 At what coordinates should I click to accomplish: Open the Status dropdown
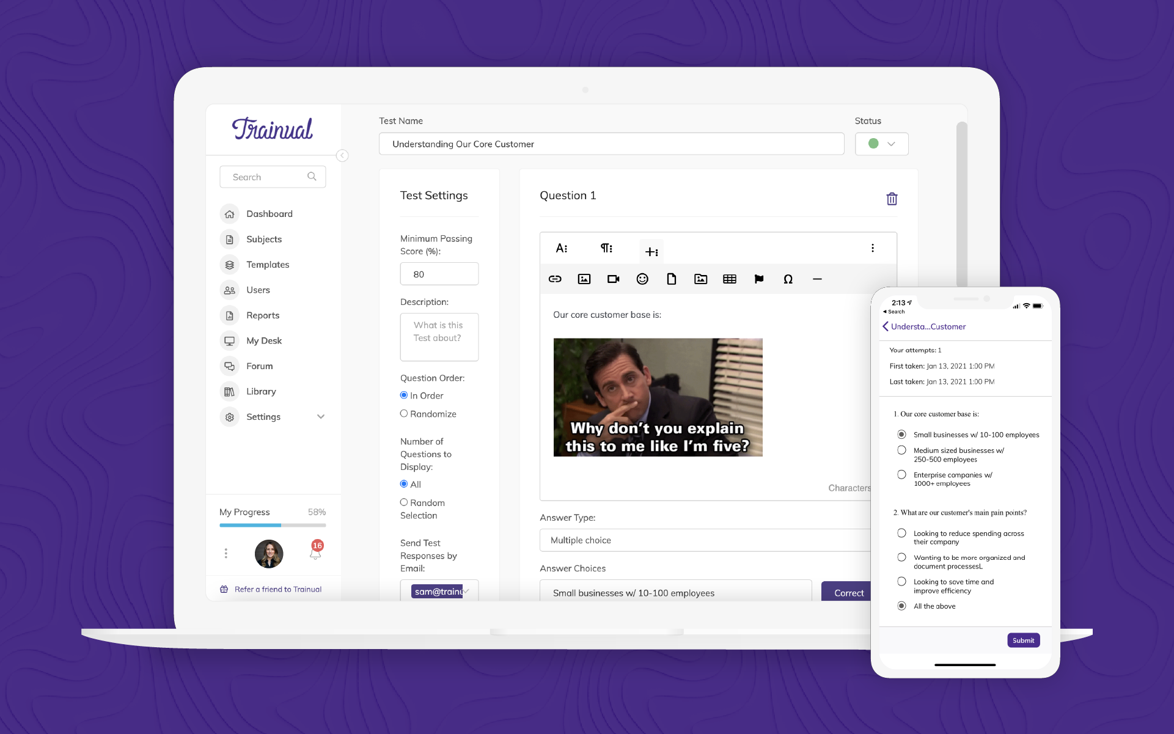[881, 144]
